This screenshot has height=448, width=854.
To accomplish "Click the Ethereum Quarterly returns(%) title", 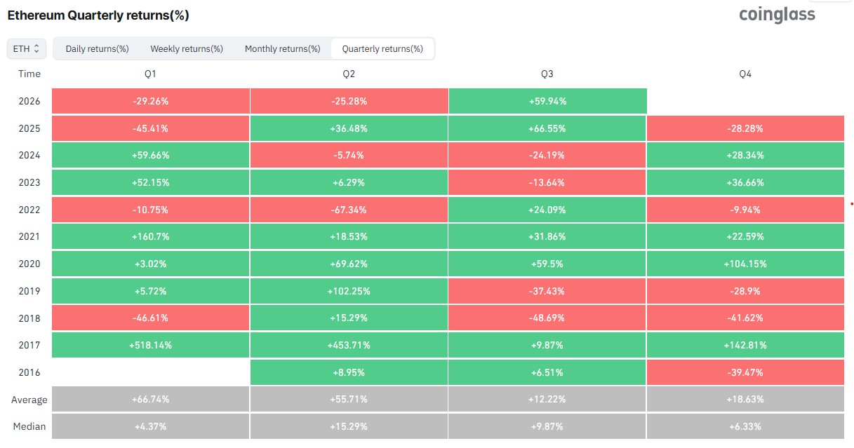I will (x=98, y=15).
